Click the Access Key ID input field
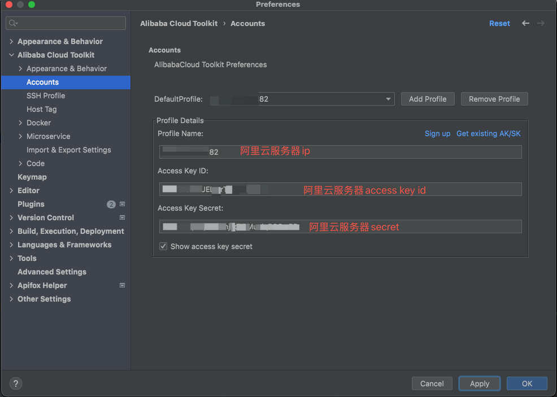The image size is (557, 397). click(x=340, y=189)
